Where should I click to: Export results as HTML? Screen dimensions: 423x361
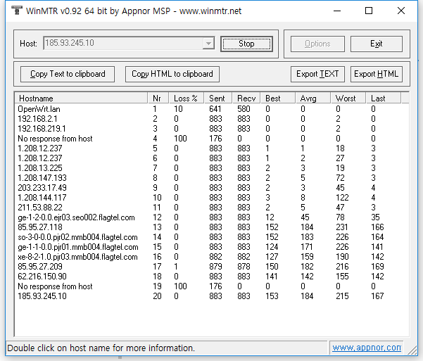click(x=376, y=74)
